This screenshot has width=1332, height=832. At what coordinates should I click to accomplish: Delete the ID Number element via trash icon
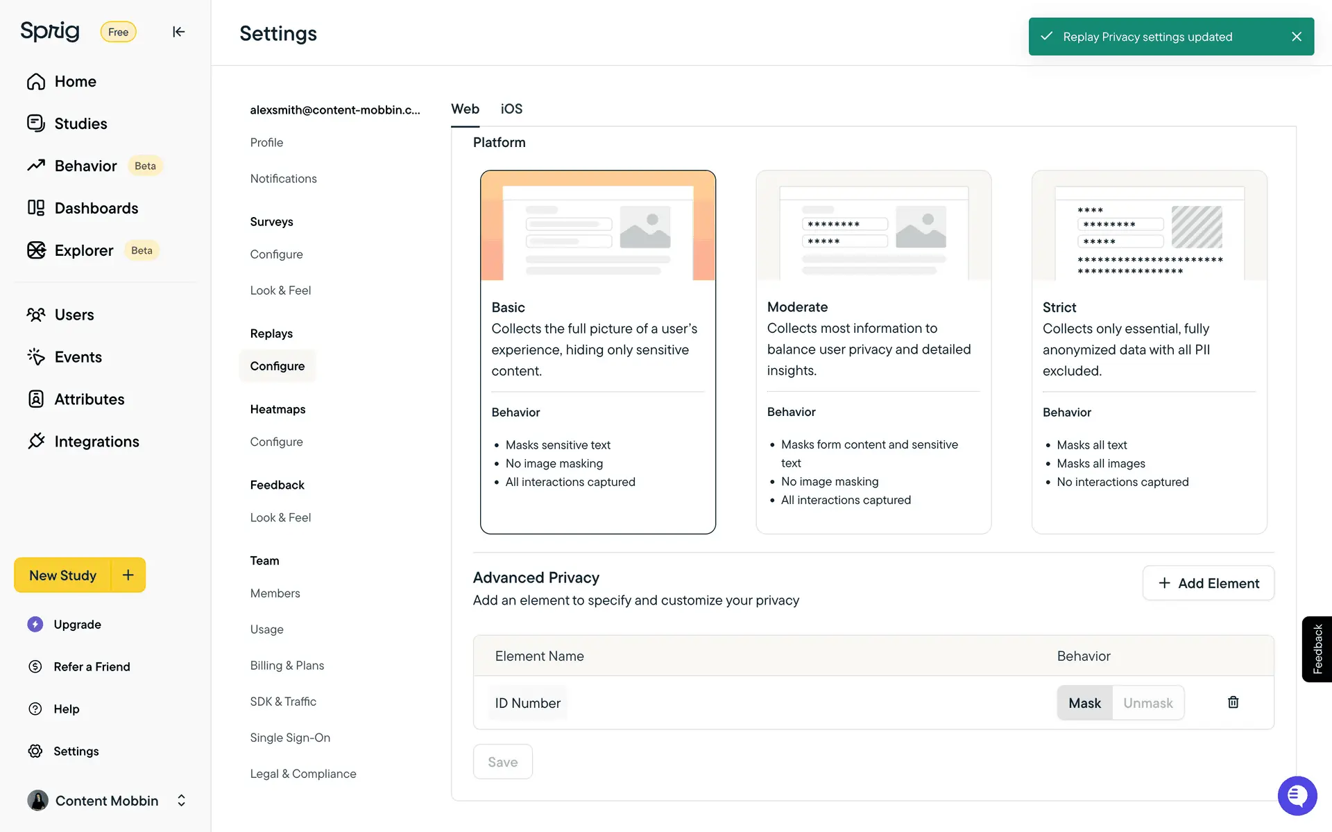click(1233, 702)
